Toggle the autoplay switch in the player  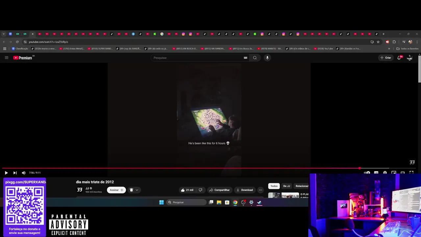[x=367, y=172]
